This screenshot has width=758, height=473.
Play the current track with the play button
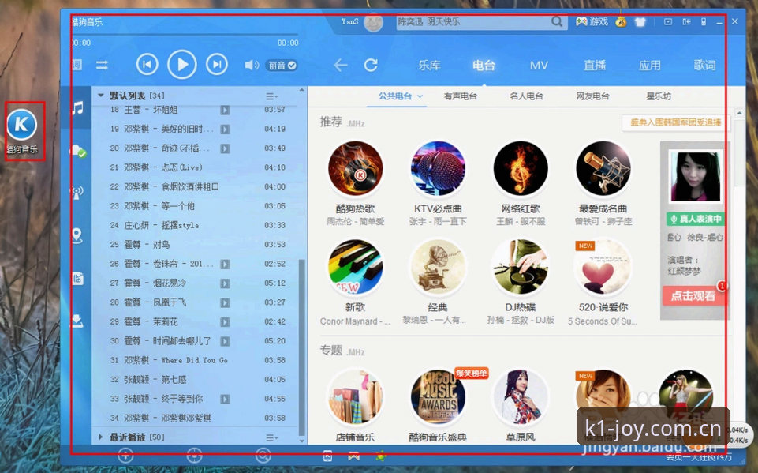[181, 65]
